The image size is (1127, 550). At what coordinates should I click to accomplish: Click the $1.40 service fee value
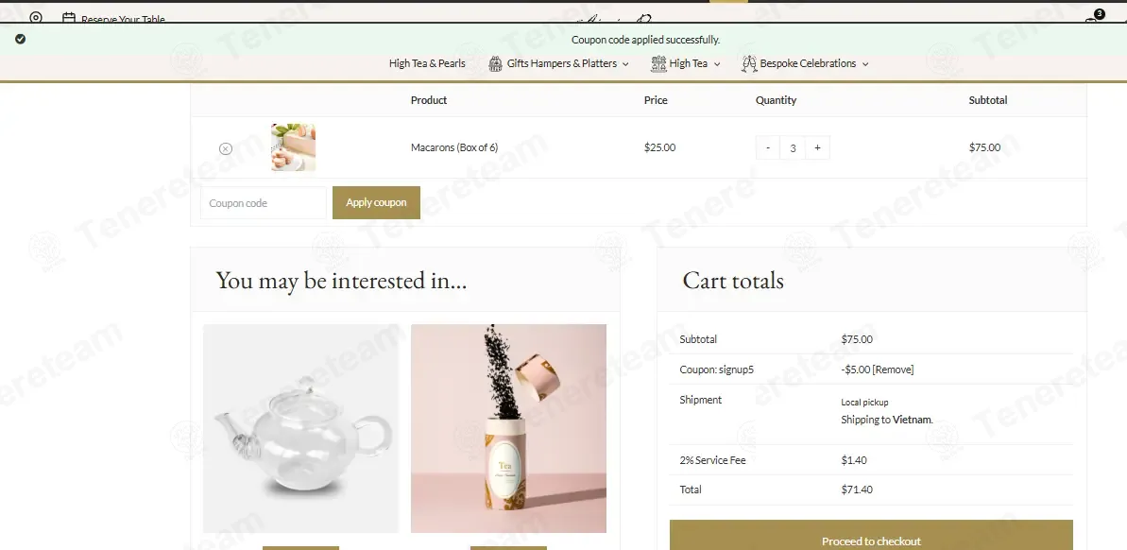(x=854, y=460)
